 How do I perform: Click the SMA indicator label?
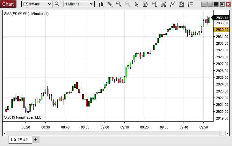pos(26,14)
